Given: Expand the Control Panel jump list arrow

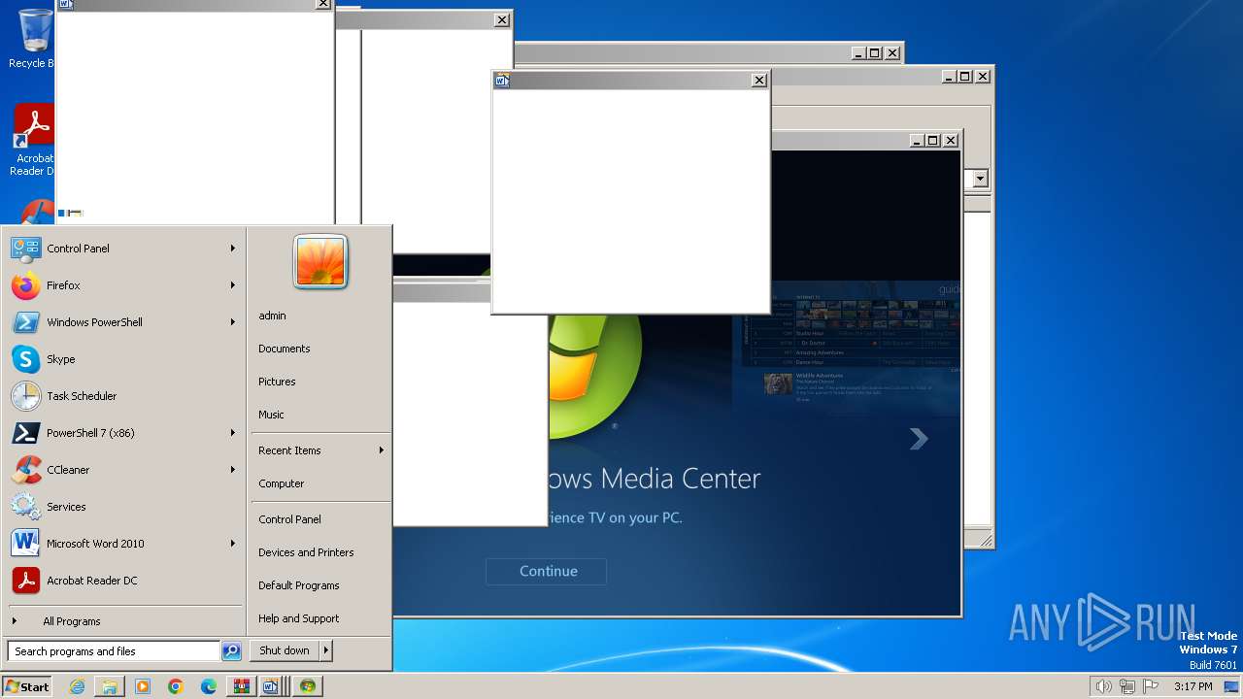Looking at the screenshot, I should [x=233, y=249].
